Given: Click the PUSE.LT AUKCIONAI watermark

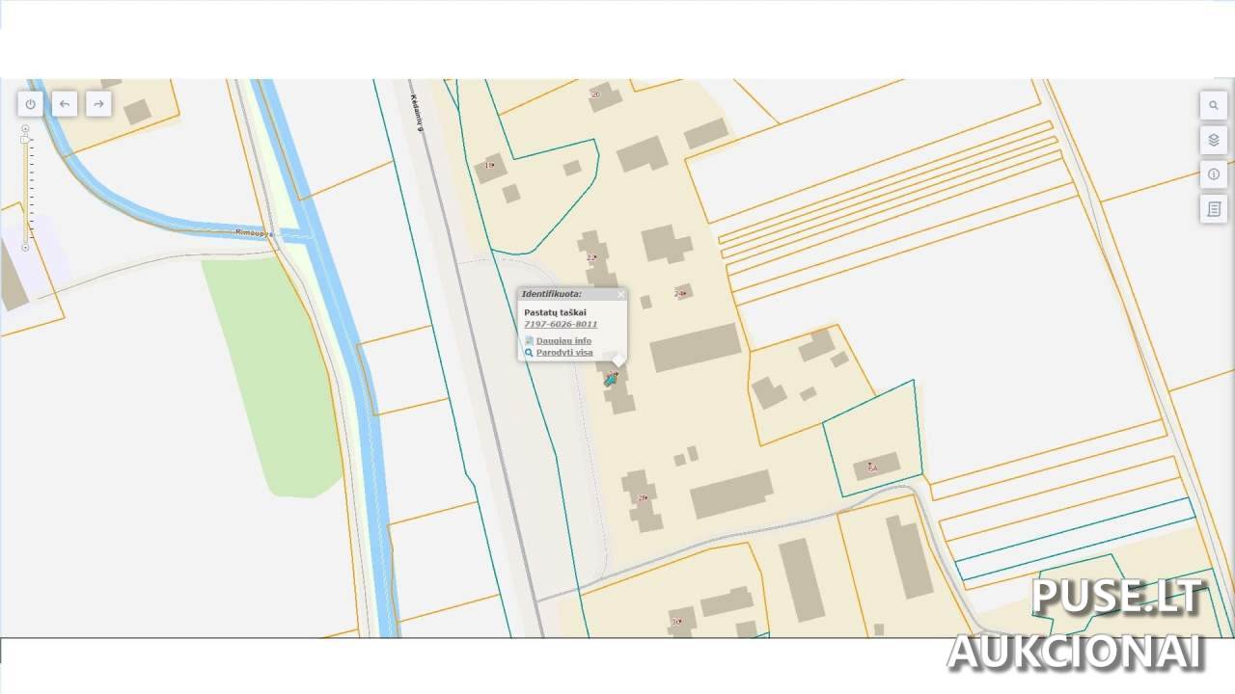Looking at the screenshot, I should 1077,625.
